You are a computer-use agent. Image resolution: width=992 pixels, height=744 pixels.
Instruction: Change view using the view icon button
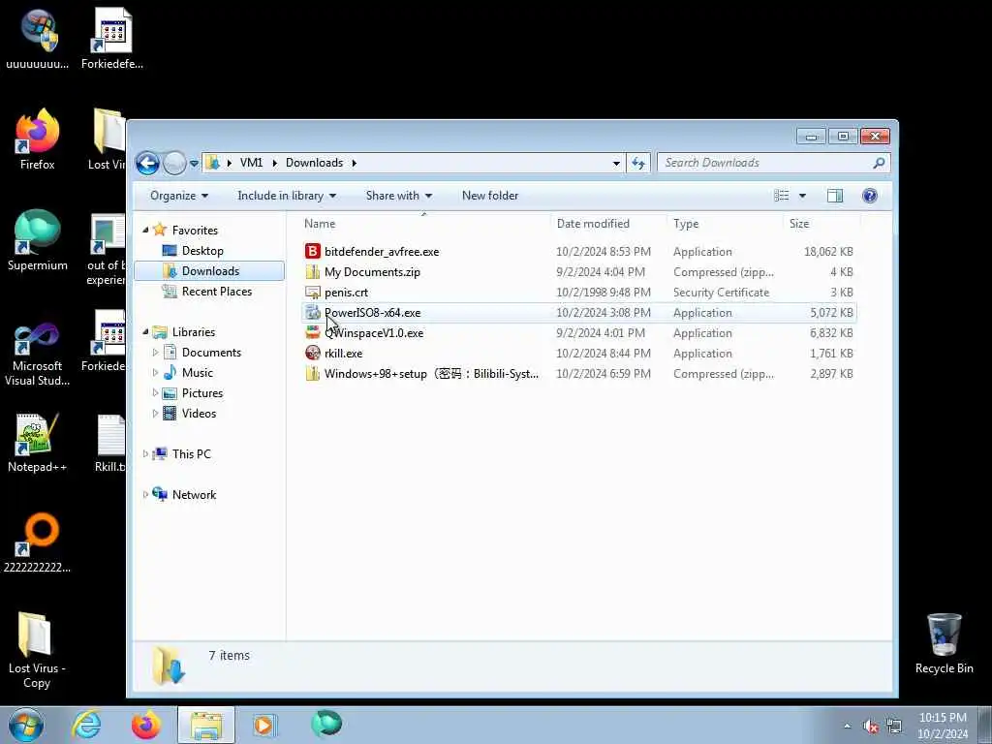point(782,196)
